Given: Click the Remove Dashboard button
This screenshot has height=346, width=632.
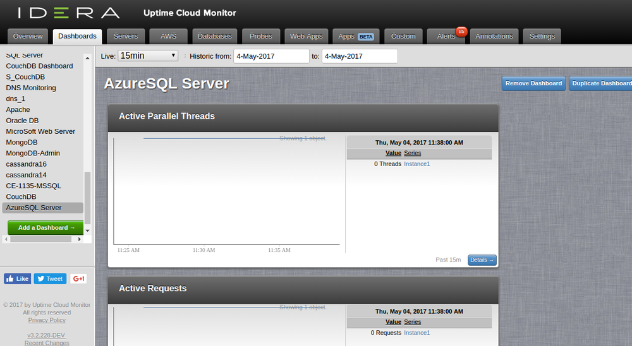Looking at the screenshot, I should [533, 83].
